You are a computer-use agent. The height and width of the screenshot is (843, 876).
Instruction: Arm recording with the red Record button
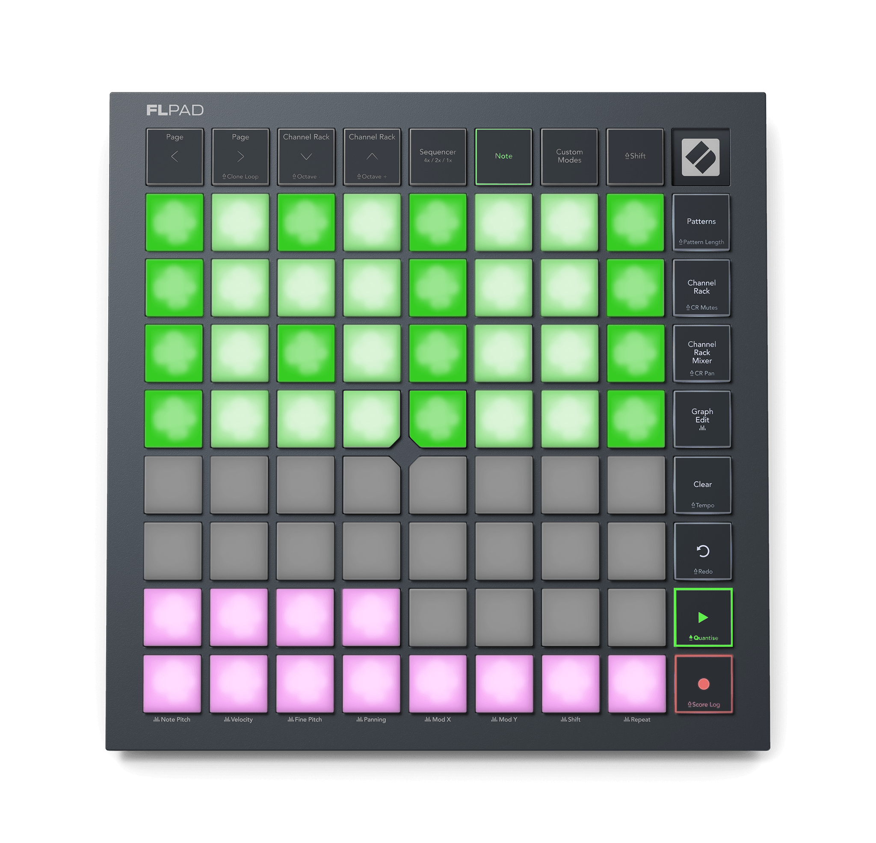point(704,684)
